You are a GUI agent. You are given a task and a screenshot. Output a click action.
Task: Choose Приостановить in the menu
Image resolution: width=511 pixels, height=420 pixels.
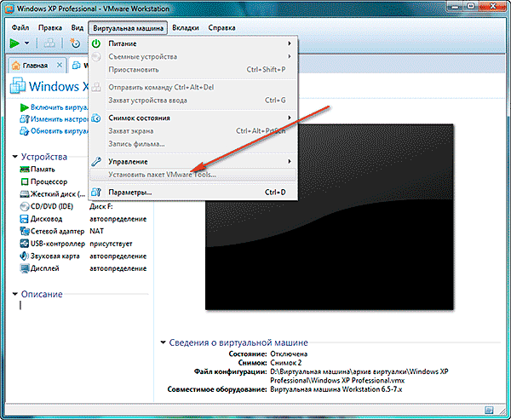pos(193,70)
